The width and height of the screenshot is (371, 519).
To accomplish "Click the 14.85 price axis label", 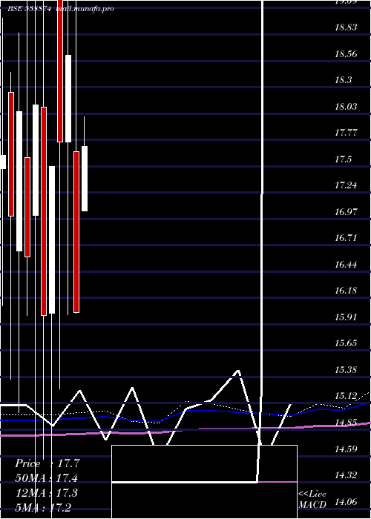I will [346, 423].
